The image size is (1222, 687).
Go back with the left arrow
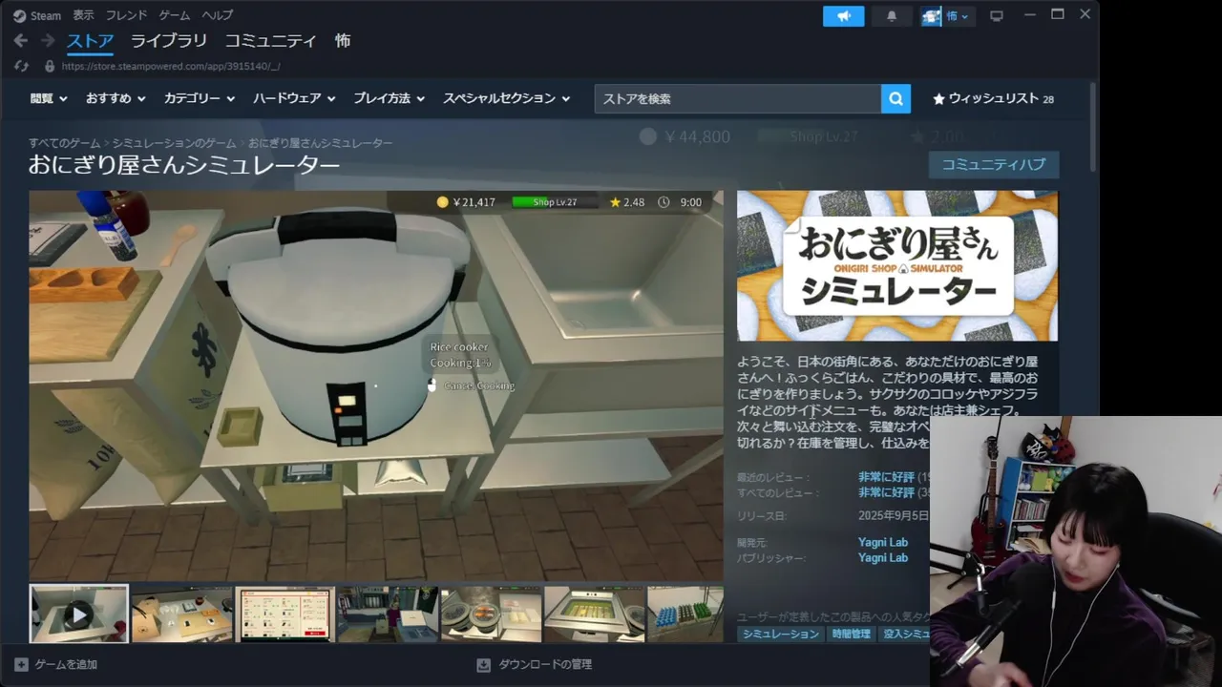pyautogui.click(x=20, y=41)
